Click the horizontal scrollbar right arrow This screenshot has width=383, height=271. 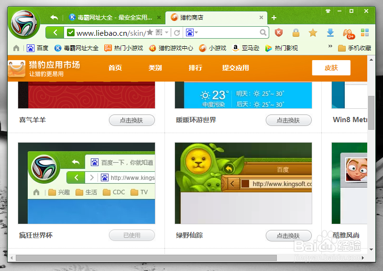click(363, 258)
